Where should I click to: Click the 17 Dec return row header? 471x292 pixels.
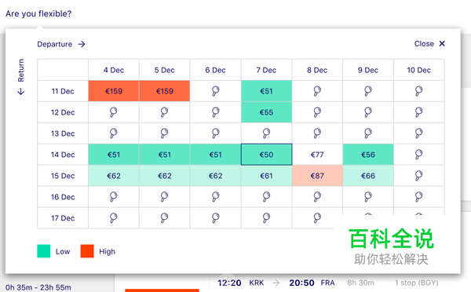(63, 217)
